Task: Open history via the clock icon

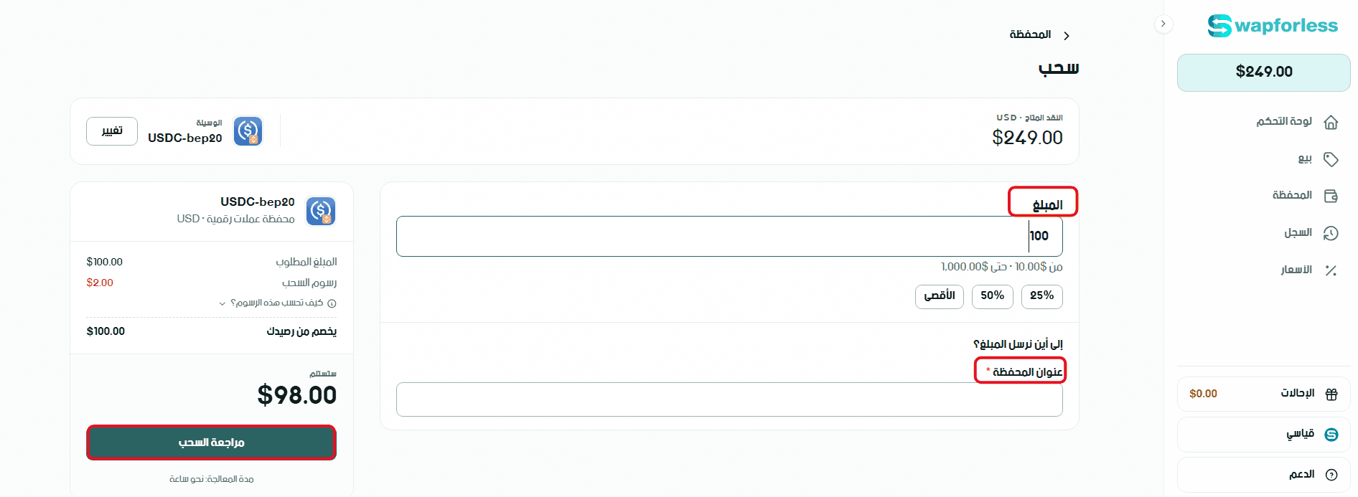Action: (1331, 233)
